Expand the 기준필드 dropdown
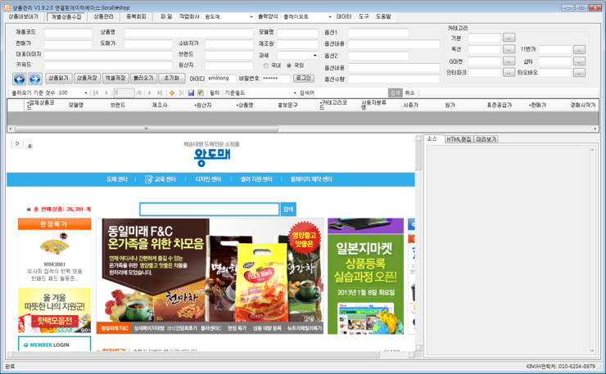This screenshot has width=606, height=374. point(295,93)
